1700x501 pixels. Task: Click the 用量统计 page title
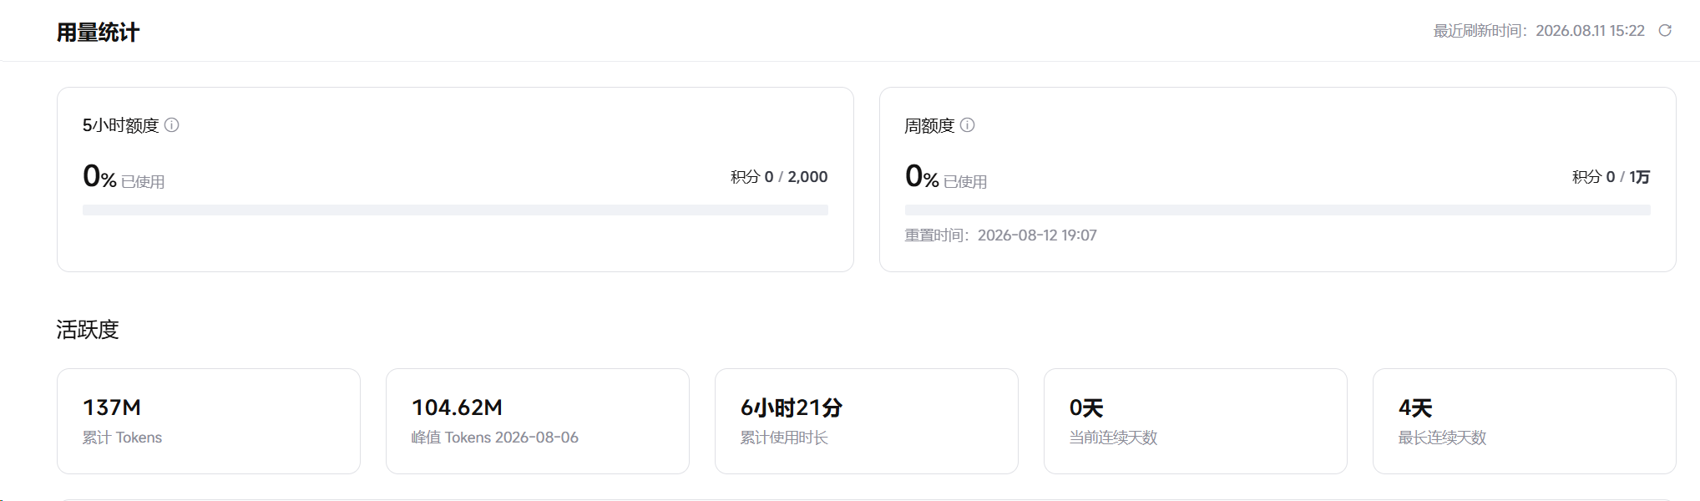coord(98,33)
